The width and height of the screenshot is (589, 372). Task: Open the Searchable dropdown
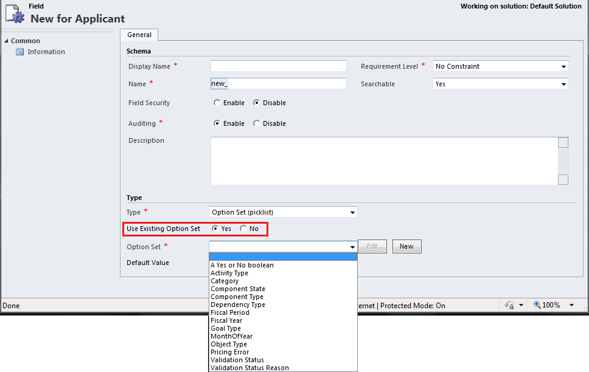tap(565, 84)
